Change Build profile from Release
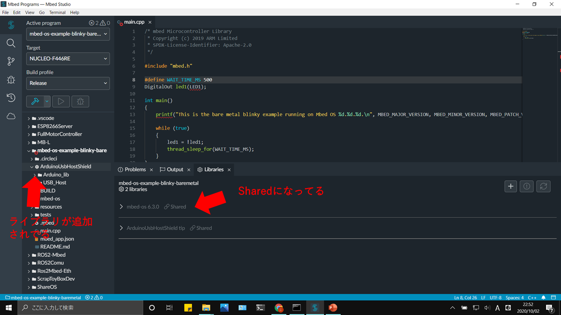The image size is (561, 315). coord(67,83)
